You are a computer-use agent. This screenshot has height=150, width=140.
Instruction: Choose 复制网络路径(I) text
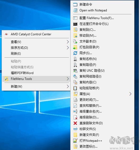click(x=90, y=76)
